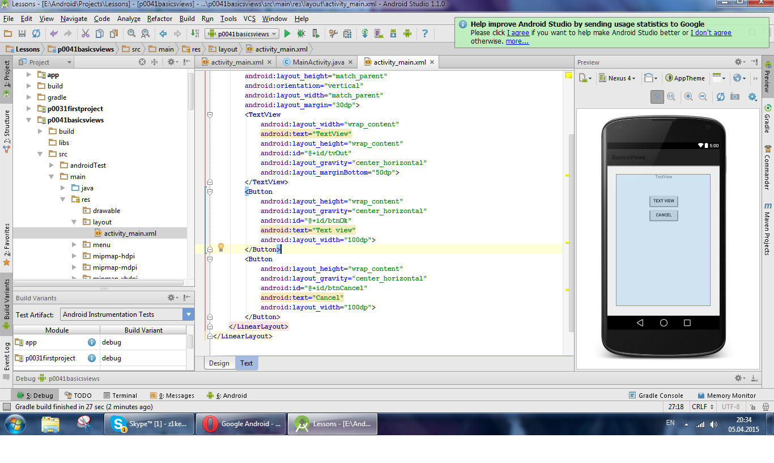The width and height of the screenshot is (774, 463).
Task: Zoom out of the layout preview
Action: [703, 97]
